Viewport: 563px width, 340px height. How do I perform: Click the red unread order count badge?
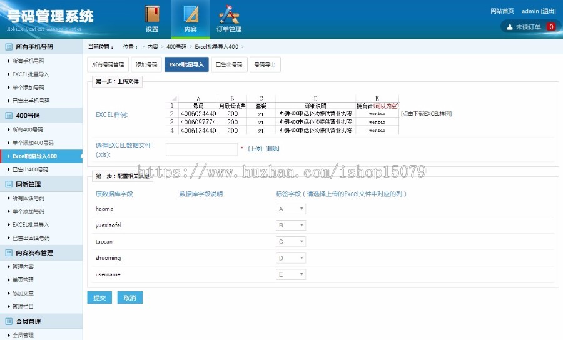(x=551, y=27)
